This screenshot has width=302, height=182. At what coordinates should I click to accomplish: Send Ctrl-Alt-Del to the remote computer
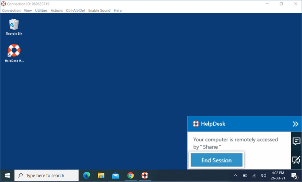click(75, 11)
